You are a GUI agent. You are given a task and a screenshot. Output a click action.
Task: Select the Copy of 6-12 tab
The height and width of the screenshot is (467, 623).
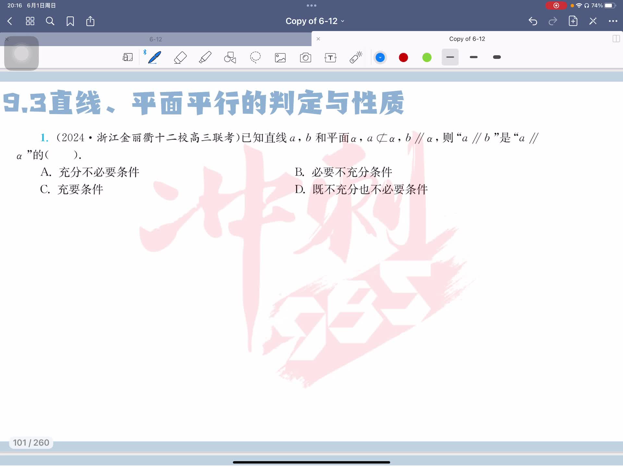pyautogui.click(x=467, y=39)
